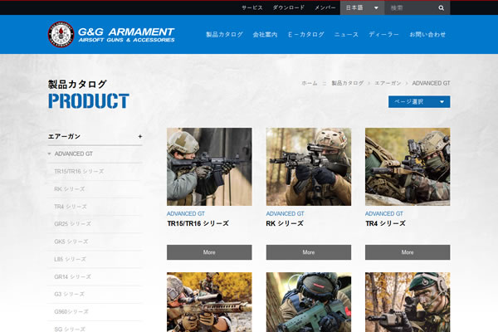Click the 製品カタログ breadcrumb link
Image resolution: width=498 pixels, height=332 pixels.
[x=348, y=83]
